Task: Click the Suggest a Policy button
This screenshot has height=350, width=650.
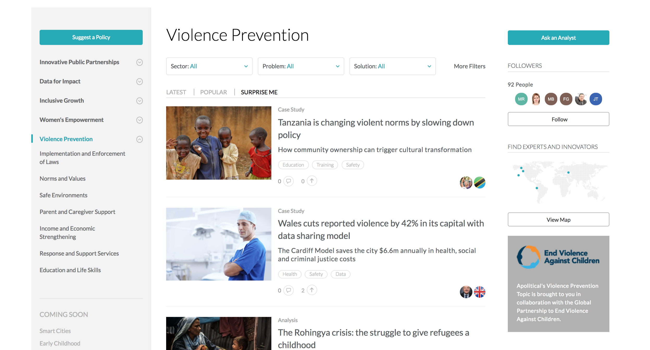Action: click(x=91, y=37)
